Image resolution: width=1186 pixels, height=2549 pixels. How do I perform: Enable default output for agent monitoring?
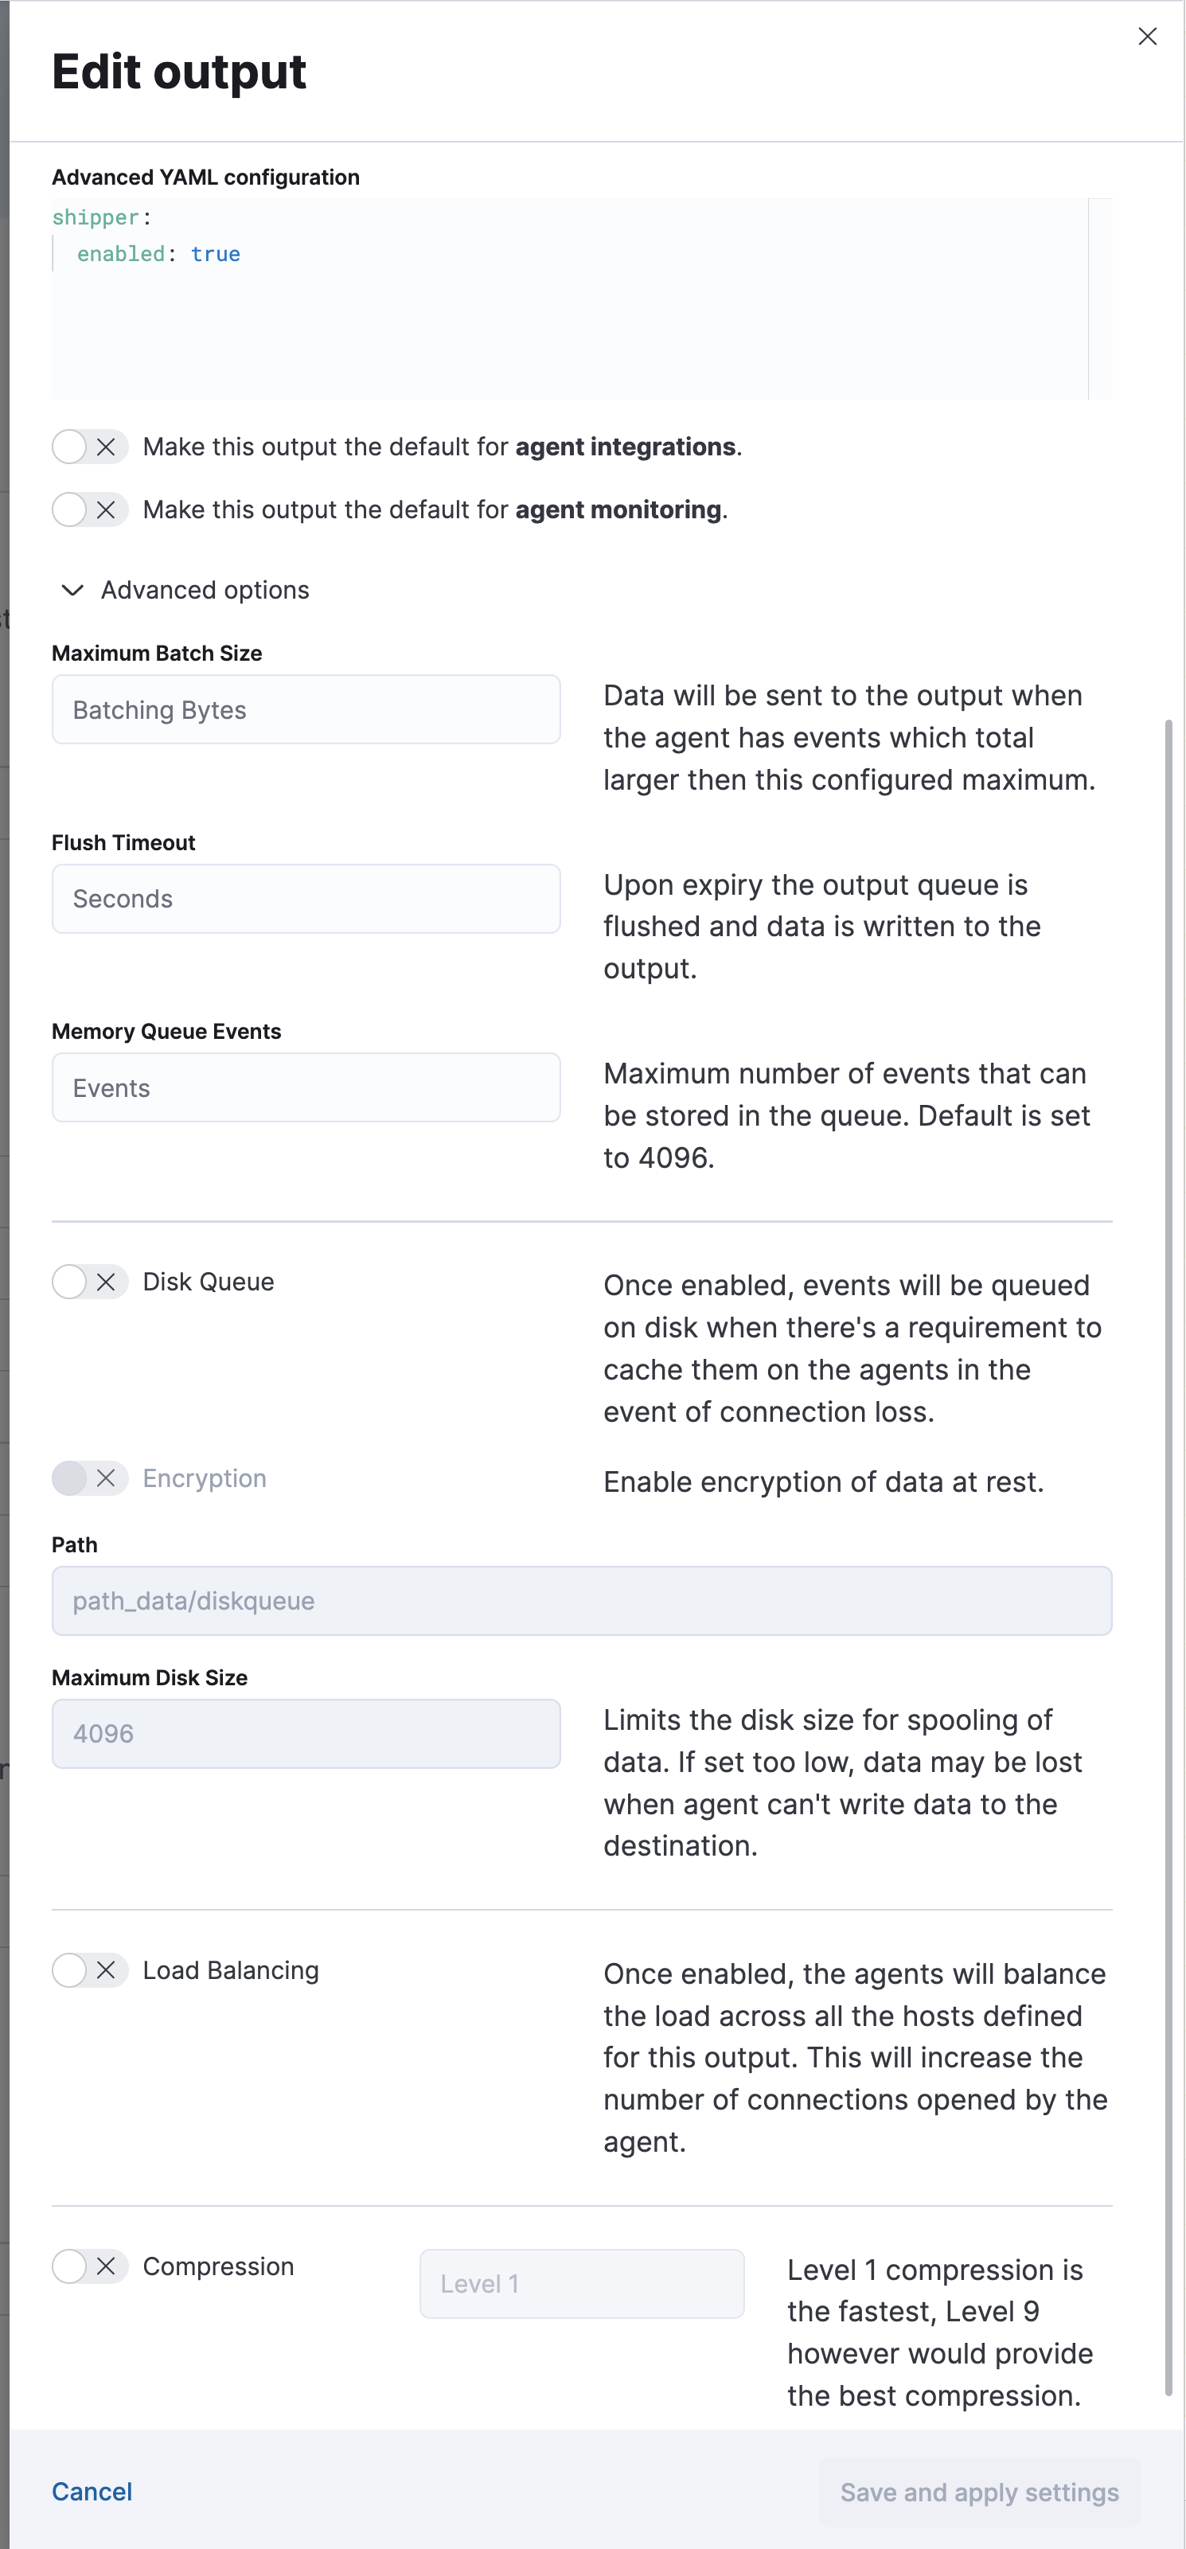(x=89, y=509)
